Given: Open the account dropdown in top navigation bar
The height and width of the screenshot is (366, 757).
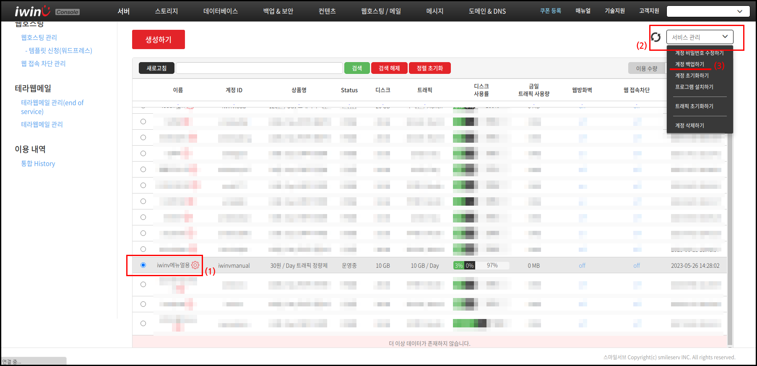Looking at the screenshot, I should click(708, 11).
